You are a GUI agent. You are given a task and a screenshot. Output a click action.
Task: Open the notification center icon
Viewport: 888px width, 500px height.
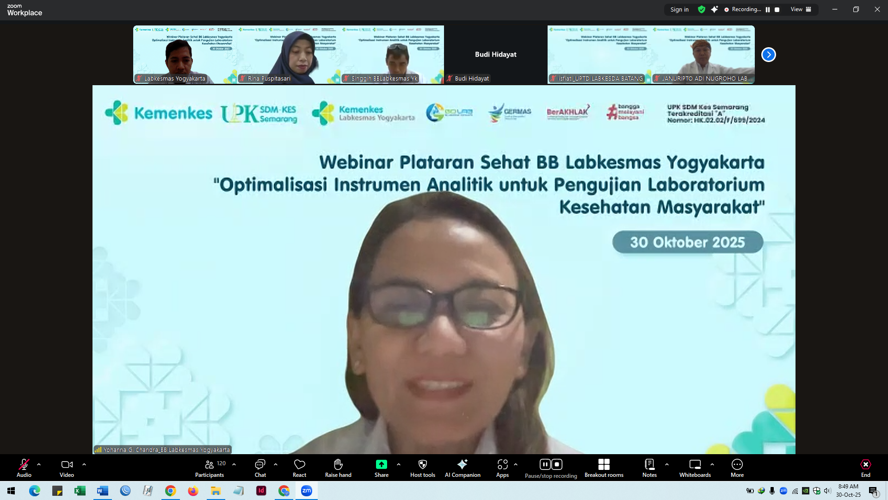pos(873,491)
